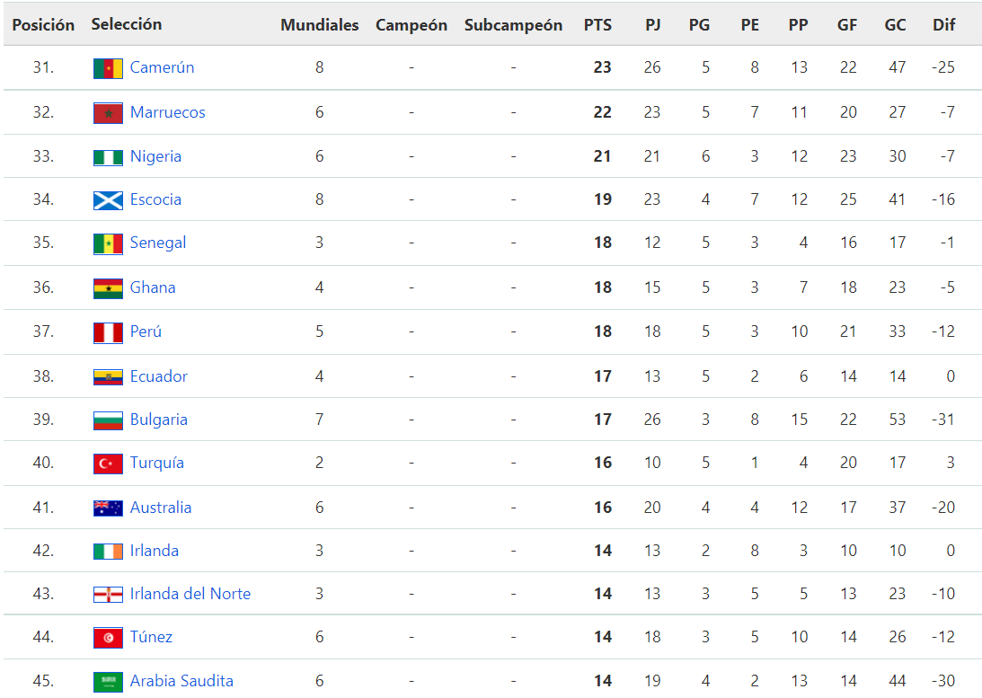
Task: Open the Irlanda team link
Action: 154,551
